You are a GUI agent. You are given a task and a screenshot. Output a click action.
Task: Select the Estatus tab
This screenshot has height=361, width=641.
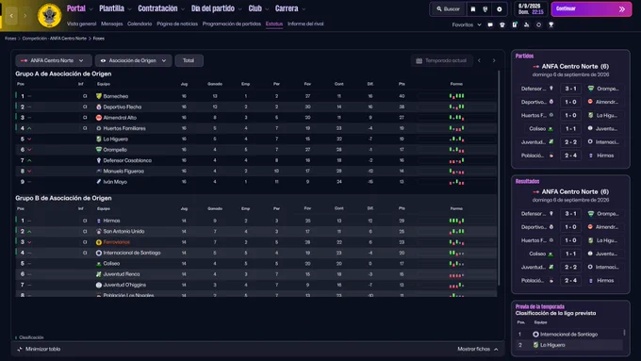click(274, 24)
